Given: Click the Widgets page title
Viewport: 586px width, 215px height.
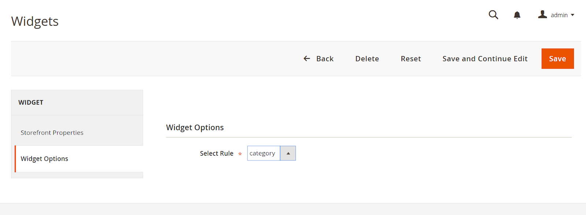Looking at the screenshot, I should pos(35,21).
